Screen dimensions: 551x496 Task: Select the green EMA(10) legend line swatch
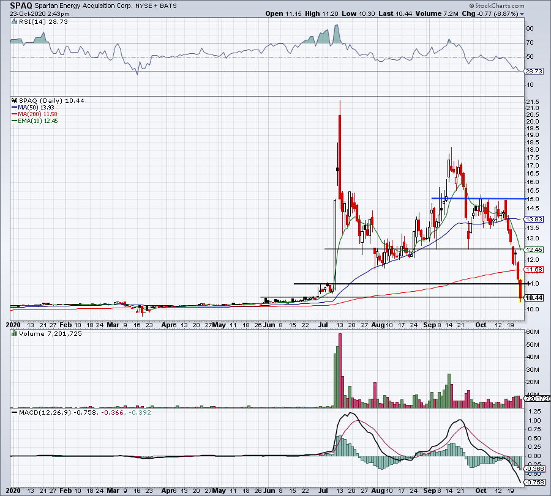coord(15,120)
